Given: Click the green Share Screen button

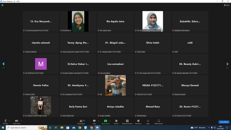Looking at the screenshot, I should (x=105, y=122).
